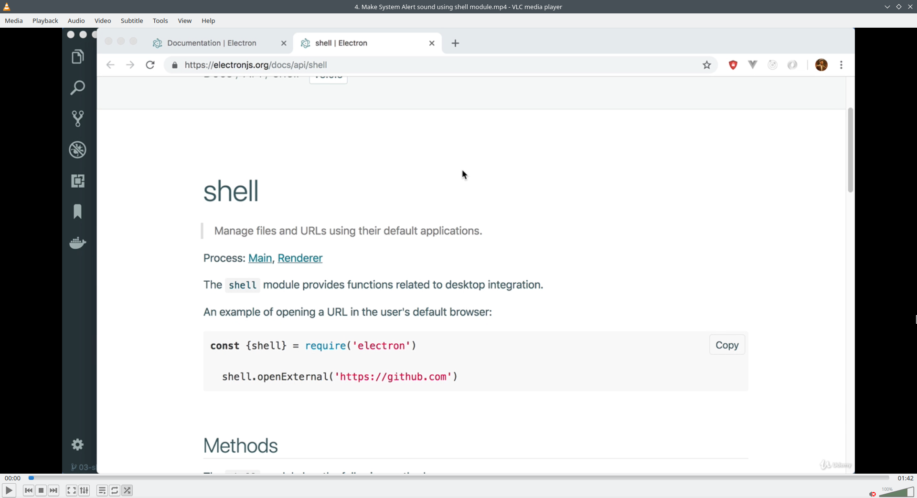Viewport: 917px width, 498px height.
Task: Click the total duration 01:42 label
Action: 906,478
